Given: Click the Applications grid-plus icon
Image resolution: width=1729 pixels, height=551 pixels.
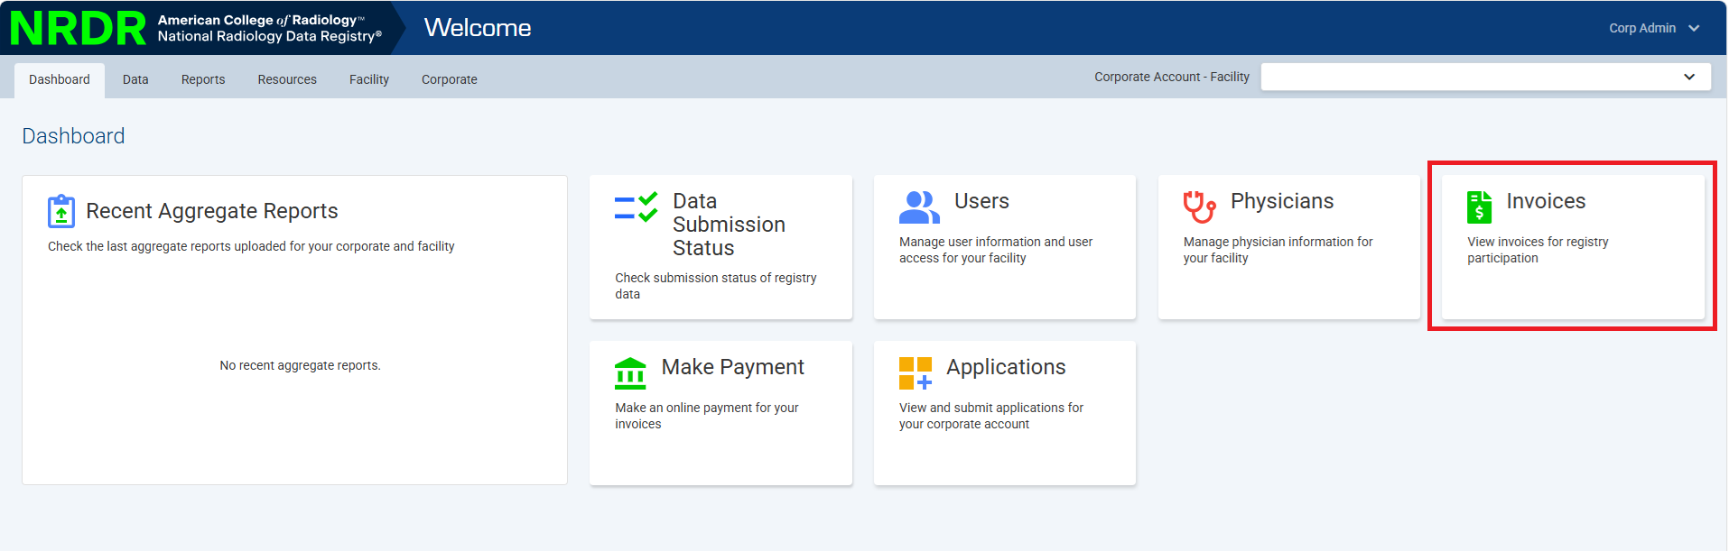Looking at the screenshot, I should (915, 372).
